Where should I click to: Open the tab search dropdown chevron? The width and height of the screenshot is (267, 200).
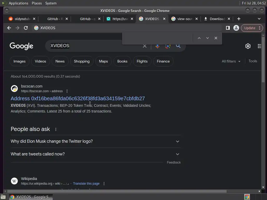tap(259, 19)
